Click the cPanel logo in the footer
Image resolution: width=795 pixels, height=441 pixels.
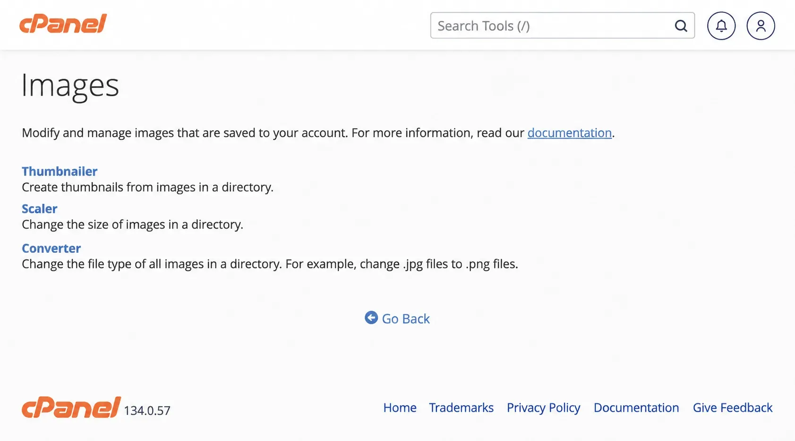[71, 407]
